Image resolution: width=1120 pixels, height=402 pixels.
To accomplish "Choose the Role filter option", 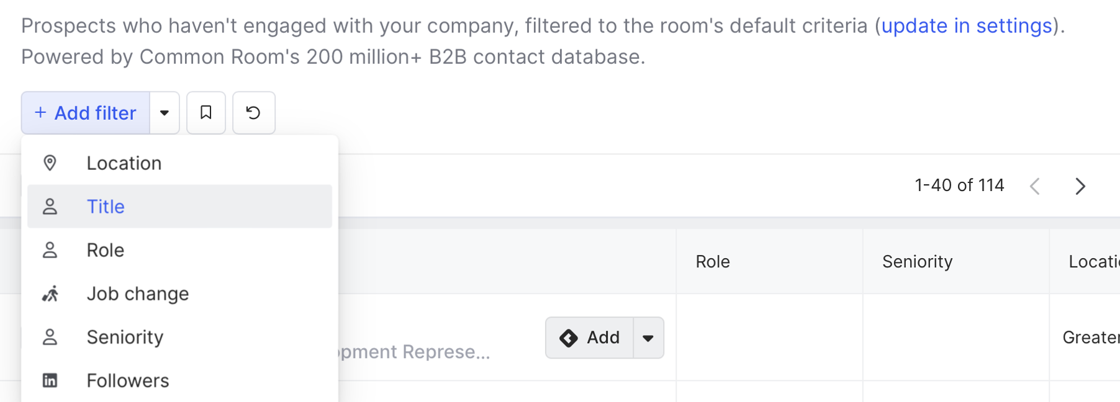I will click(x=106, y=250).
